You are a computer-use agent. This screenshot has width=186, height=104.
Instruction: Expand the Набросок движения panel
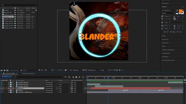point(168,50)
